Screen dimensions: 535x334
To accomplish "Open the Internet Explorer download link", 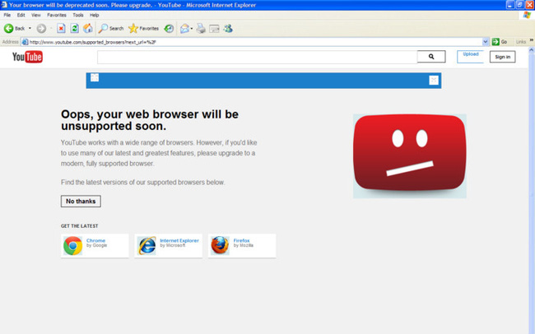I will (179, 240).
